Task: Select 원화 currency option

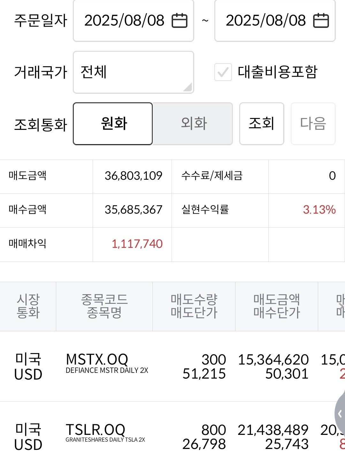Action: coord(113,124)
